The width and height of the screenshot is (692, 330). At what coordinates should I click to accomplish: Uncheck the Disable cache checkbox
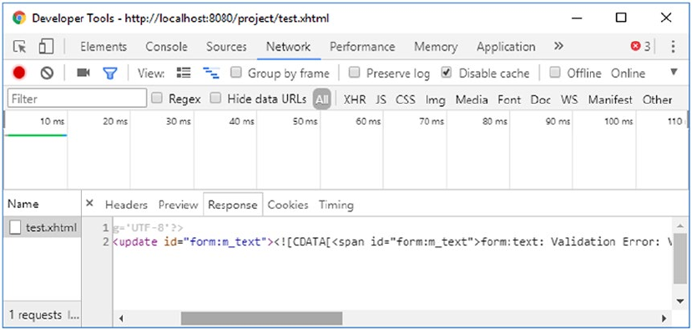[447, 73]
